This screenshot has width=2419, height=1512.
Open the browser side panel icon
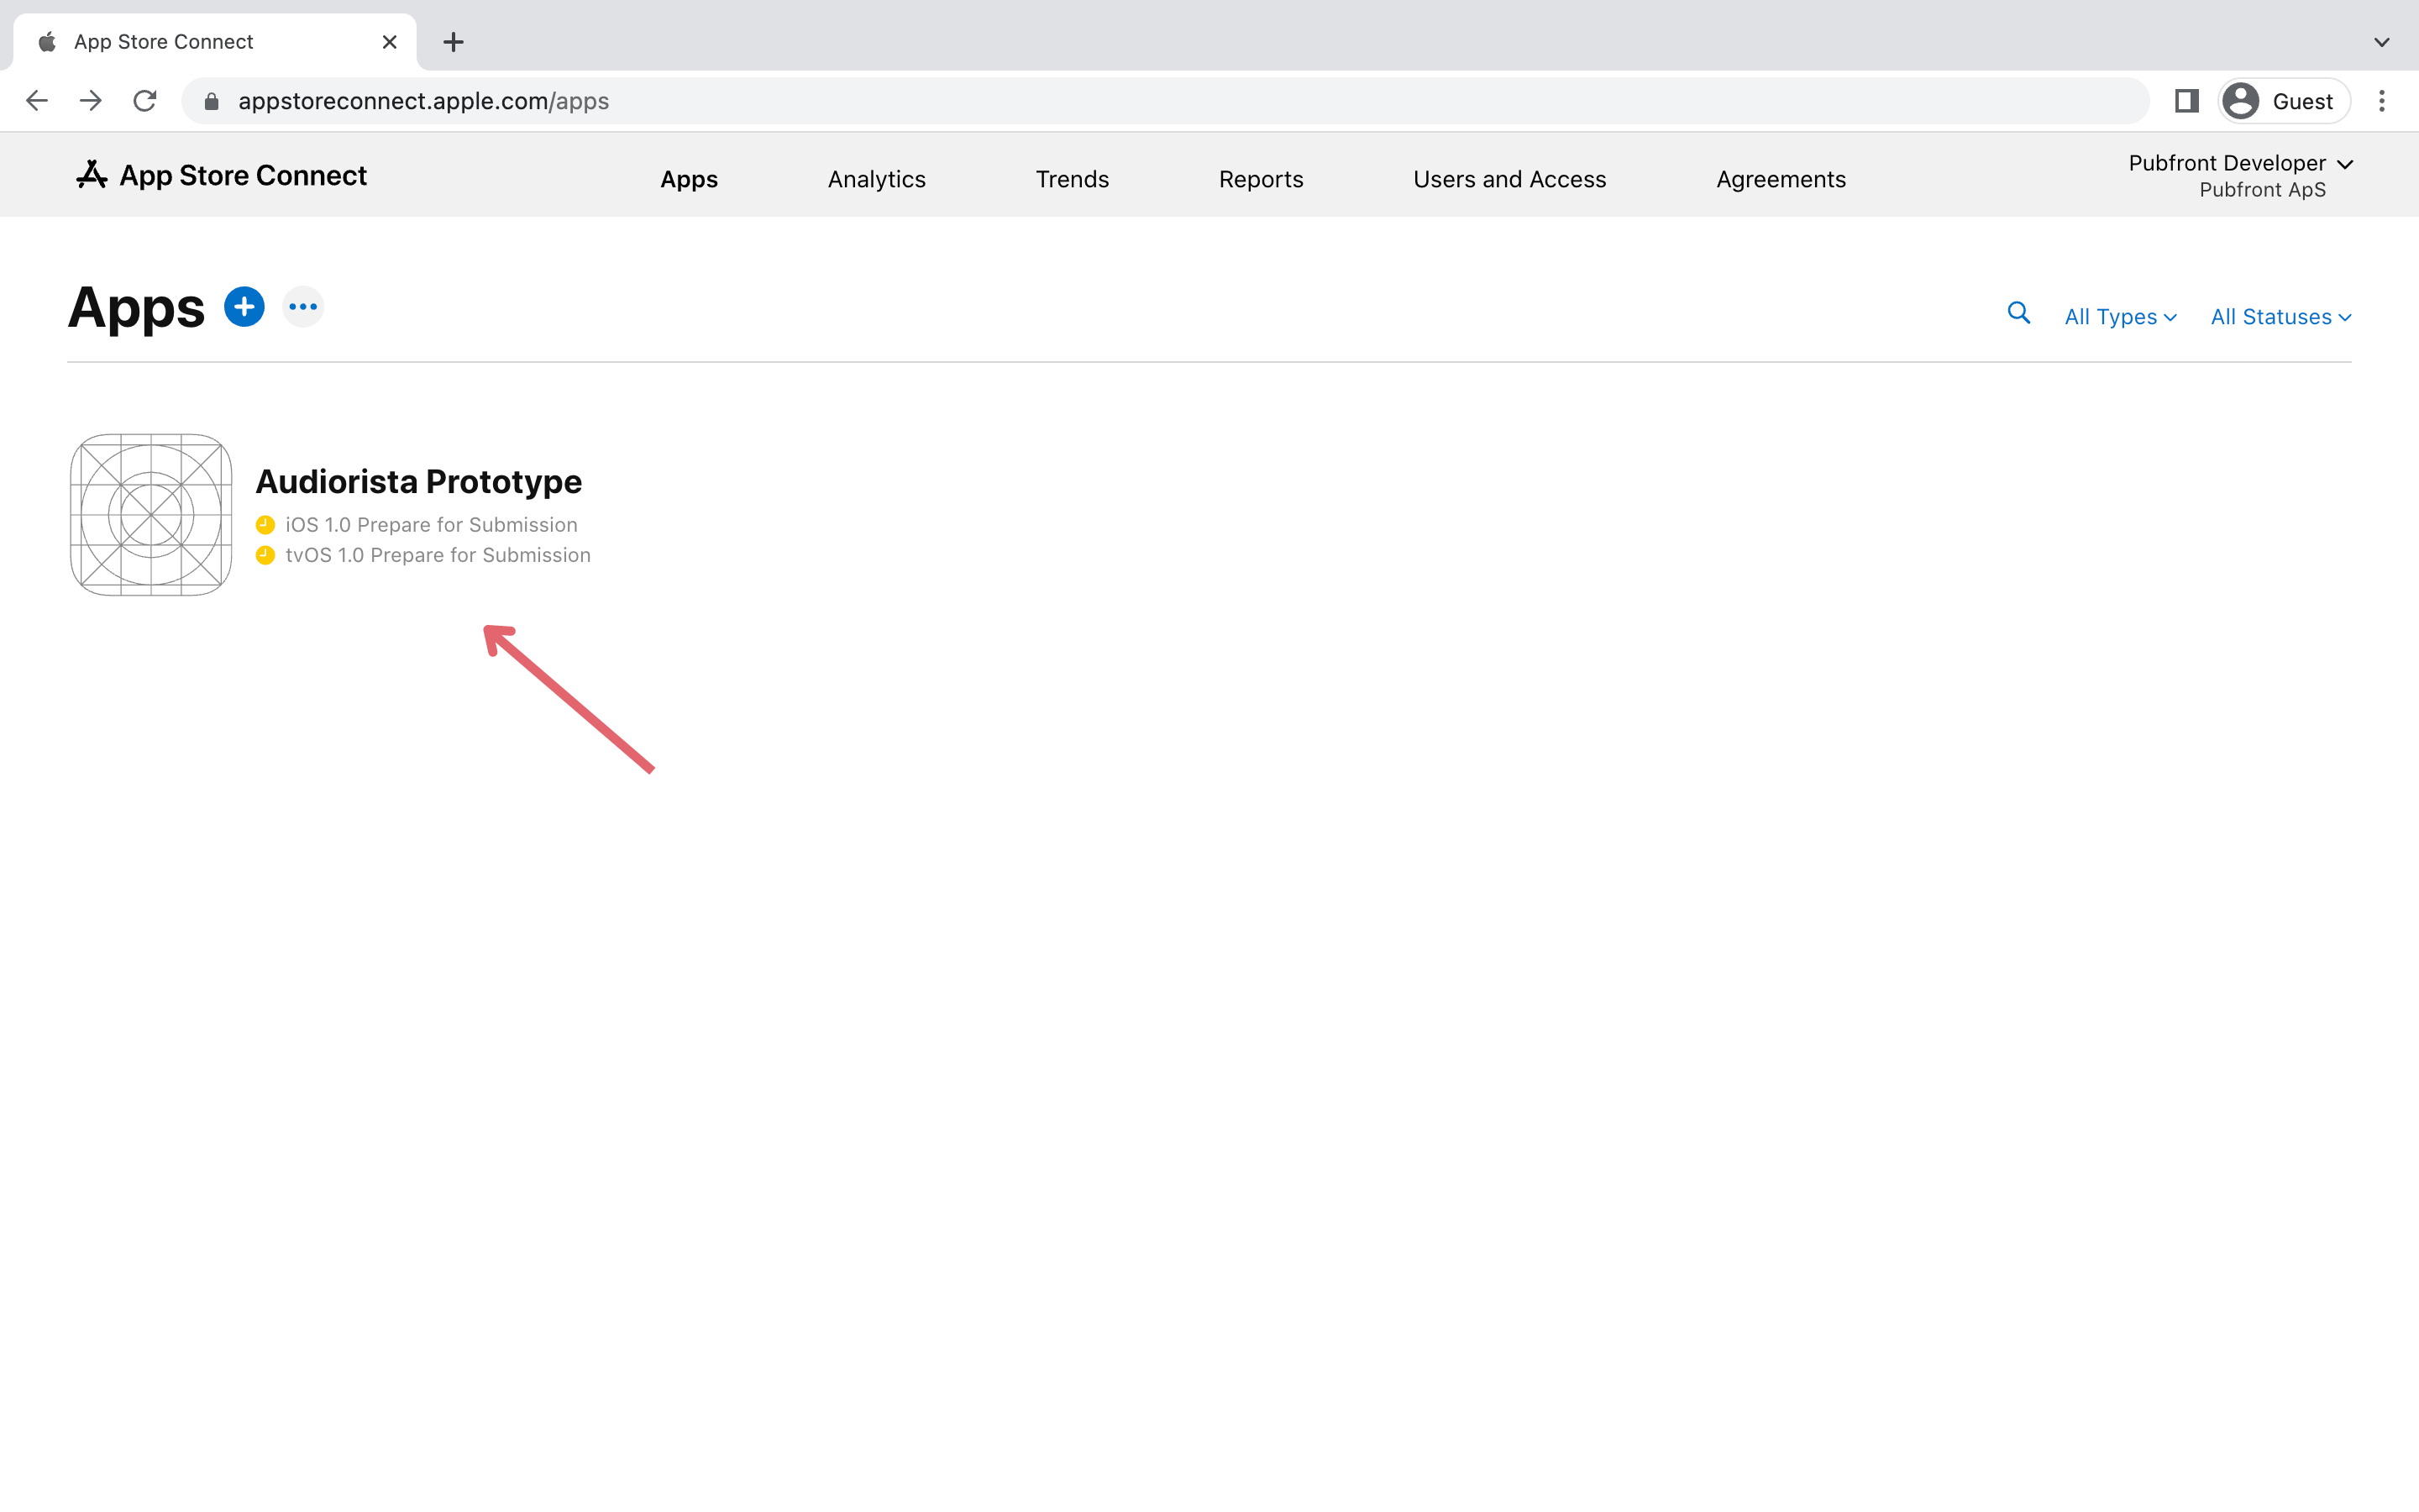click(2186, 101)
